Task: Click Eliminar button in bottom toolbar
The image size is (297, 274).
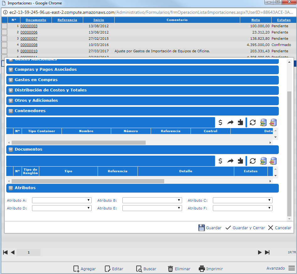Action: click(179, 269)
